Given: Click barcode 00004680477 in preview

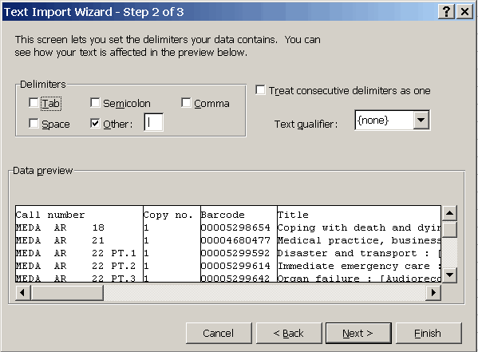Looking at the screenshot, I should [x=235, y=241].
